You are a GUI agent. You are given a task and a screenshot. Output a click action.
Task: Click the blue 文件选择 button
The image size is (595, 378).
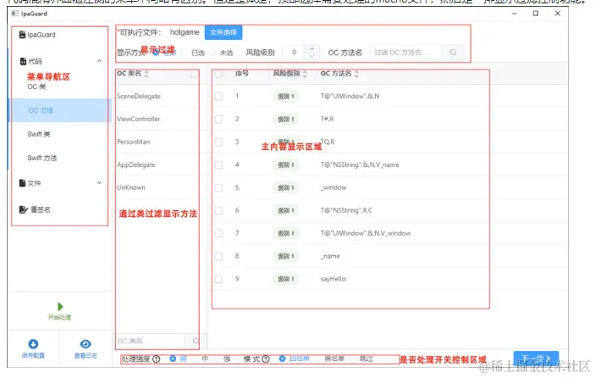tap(223, 32)
